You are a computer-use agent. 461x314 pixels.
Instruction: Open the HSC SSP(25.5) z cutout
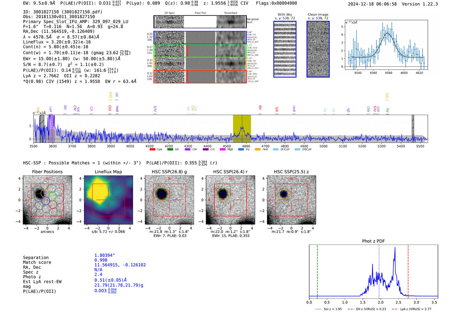291,200
